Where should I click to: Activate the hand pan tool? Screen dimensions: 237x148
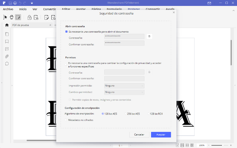tap(12, 17)
